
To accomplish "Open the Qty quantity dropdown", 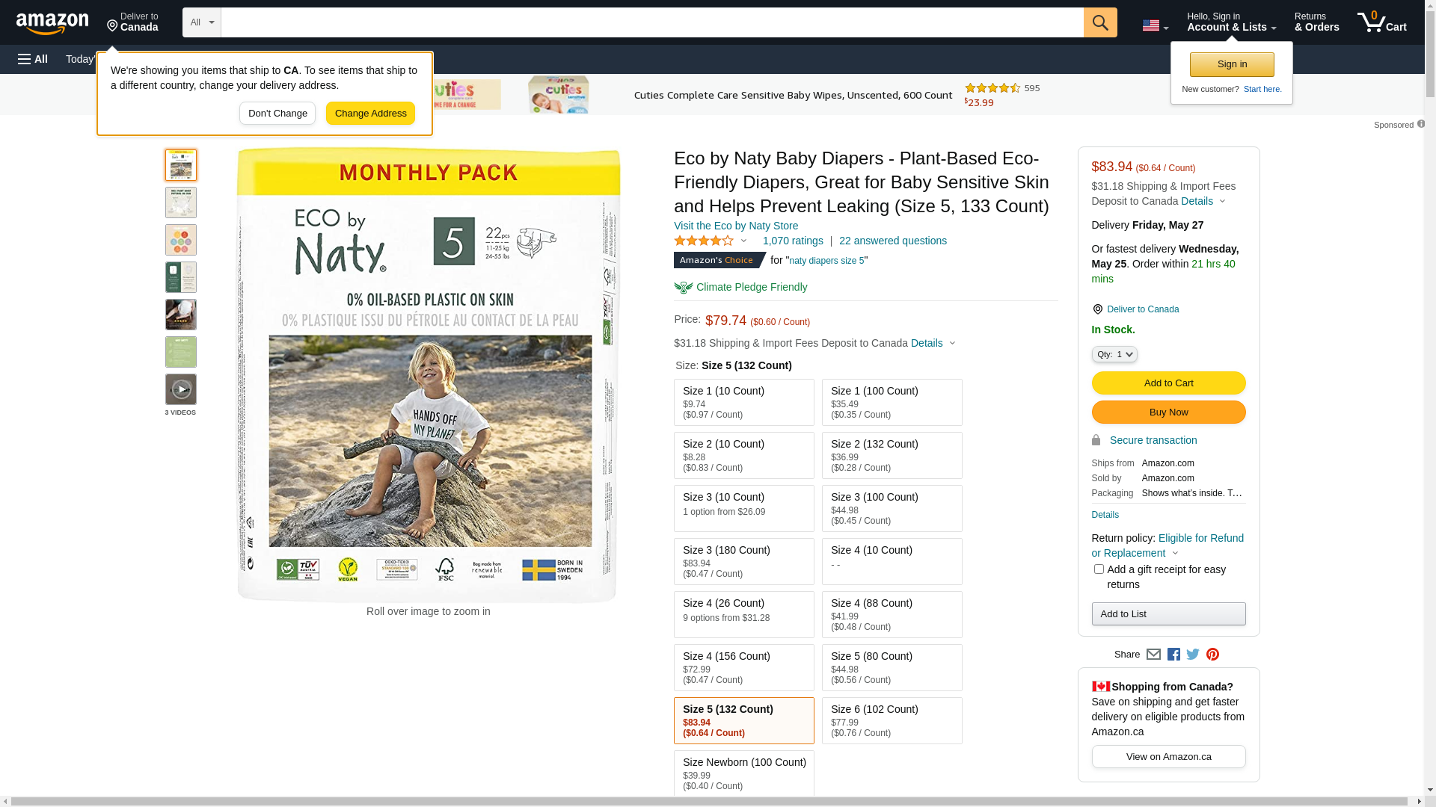I will [x=1114, y=354].
